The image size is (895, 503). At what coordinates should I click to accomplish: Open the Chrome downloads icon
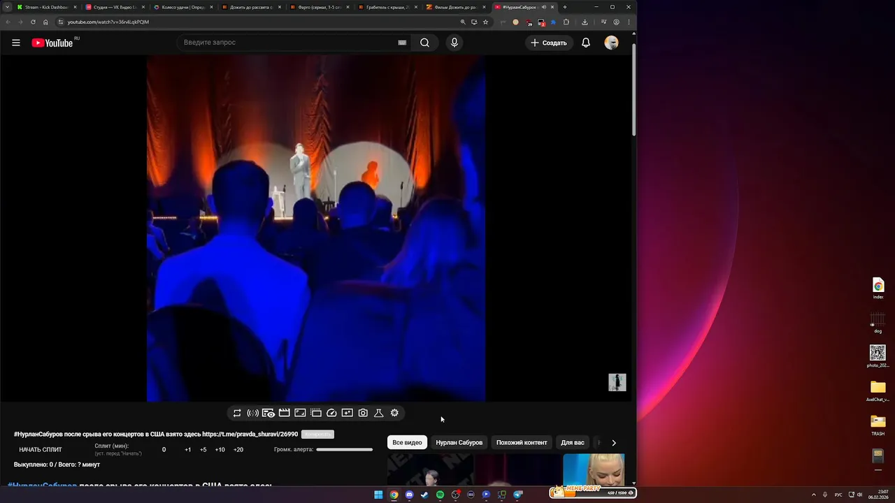coord(585,22)
